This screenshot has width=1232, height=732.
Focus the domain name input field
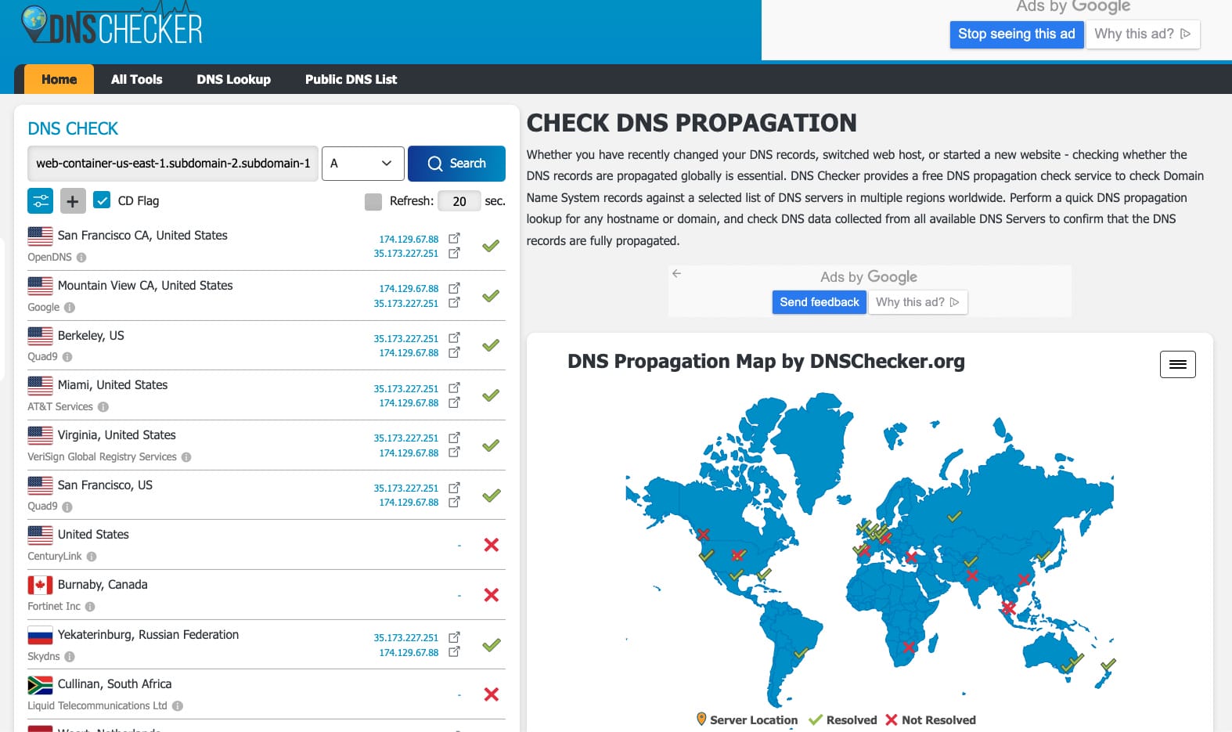pyautogui.click(x=173, y=164)
